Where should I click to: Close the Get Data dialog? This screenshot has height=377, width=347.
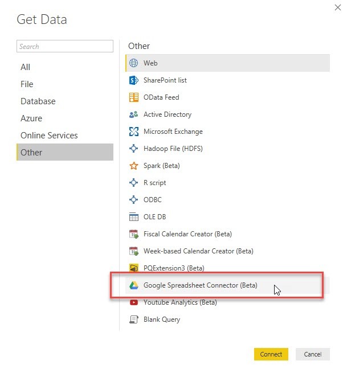coord(338,7)
